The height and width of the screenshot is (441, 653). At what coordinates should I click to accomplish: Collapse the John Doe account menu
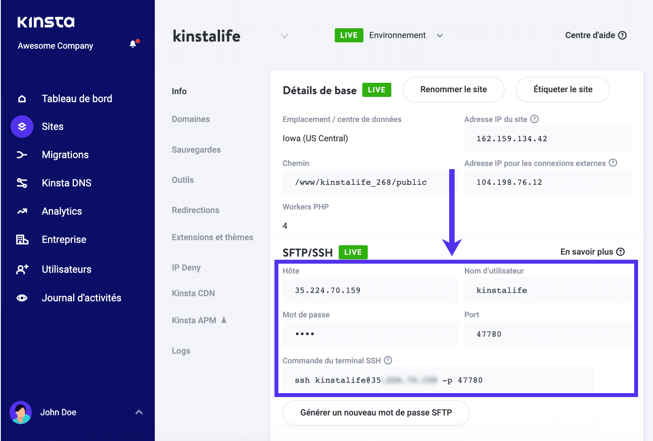[x=139, y=412]
